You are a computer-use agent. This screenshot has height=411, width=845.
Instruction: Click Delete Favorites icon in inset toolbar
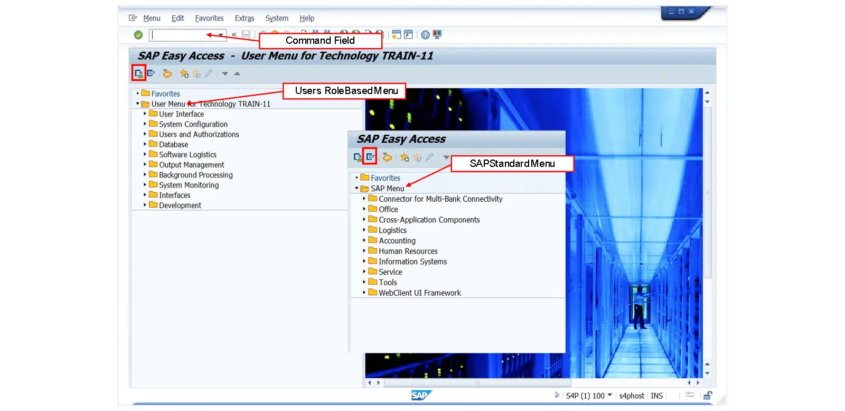pos(417,157)
